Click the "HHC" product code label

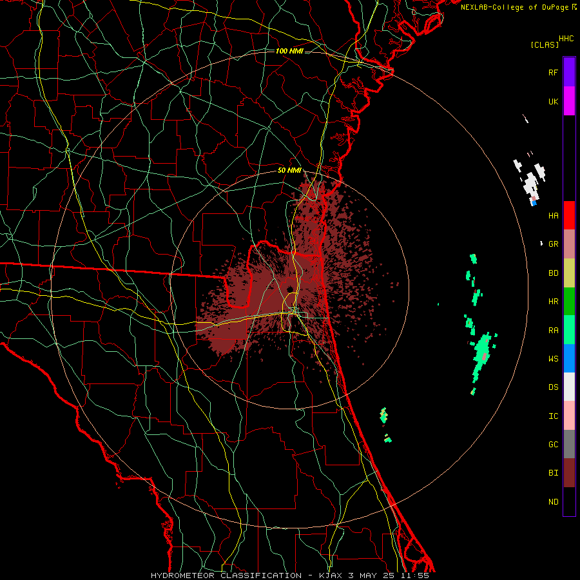pyautogui.click(x=566, y=39)
